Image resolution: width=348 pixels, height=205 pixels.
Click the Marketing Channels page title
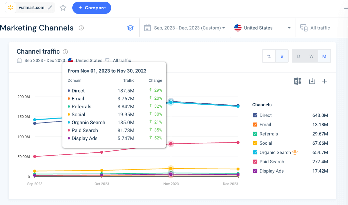tap(36, 28)
